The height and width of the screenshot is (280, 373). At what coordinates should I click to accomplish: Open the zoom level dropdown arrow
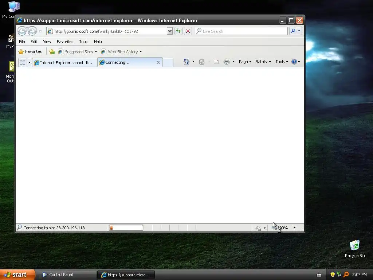point(294,228)
